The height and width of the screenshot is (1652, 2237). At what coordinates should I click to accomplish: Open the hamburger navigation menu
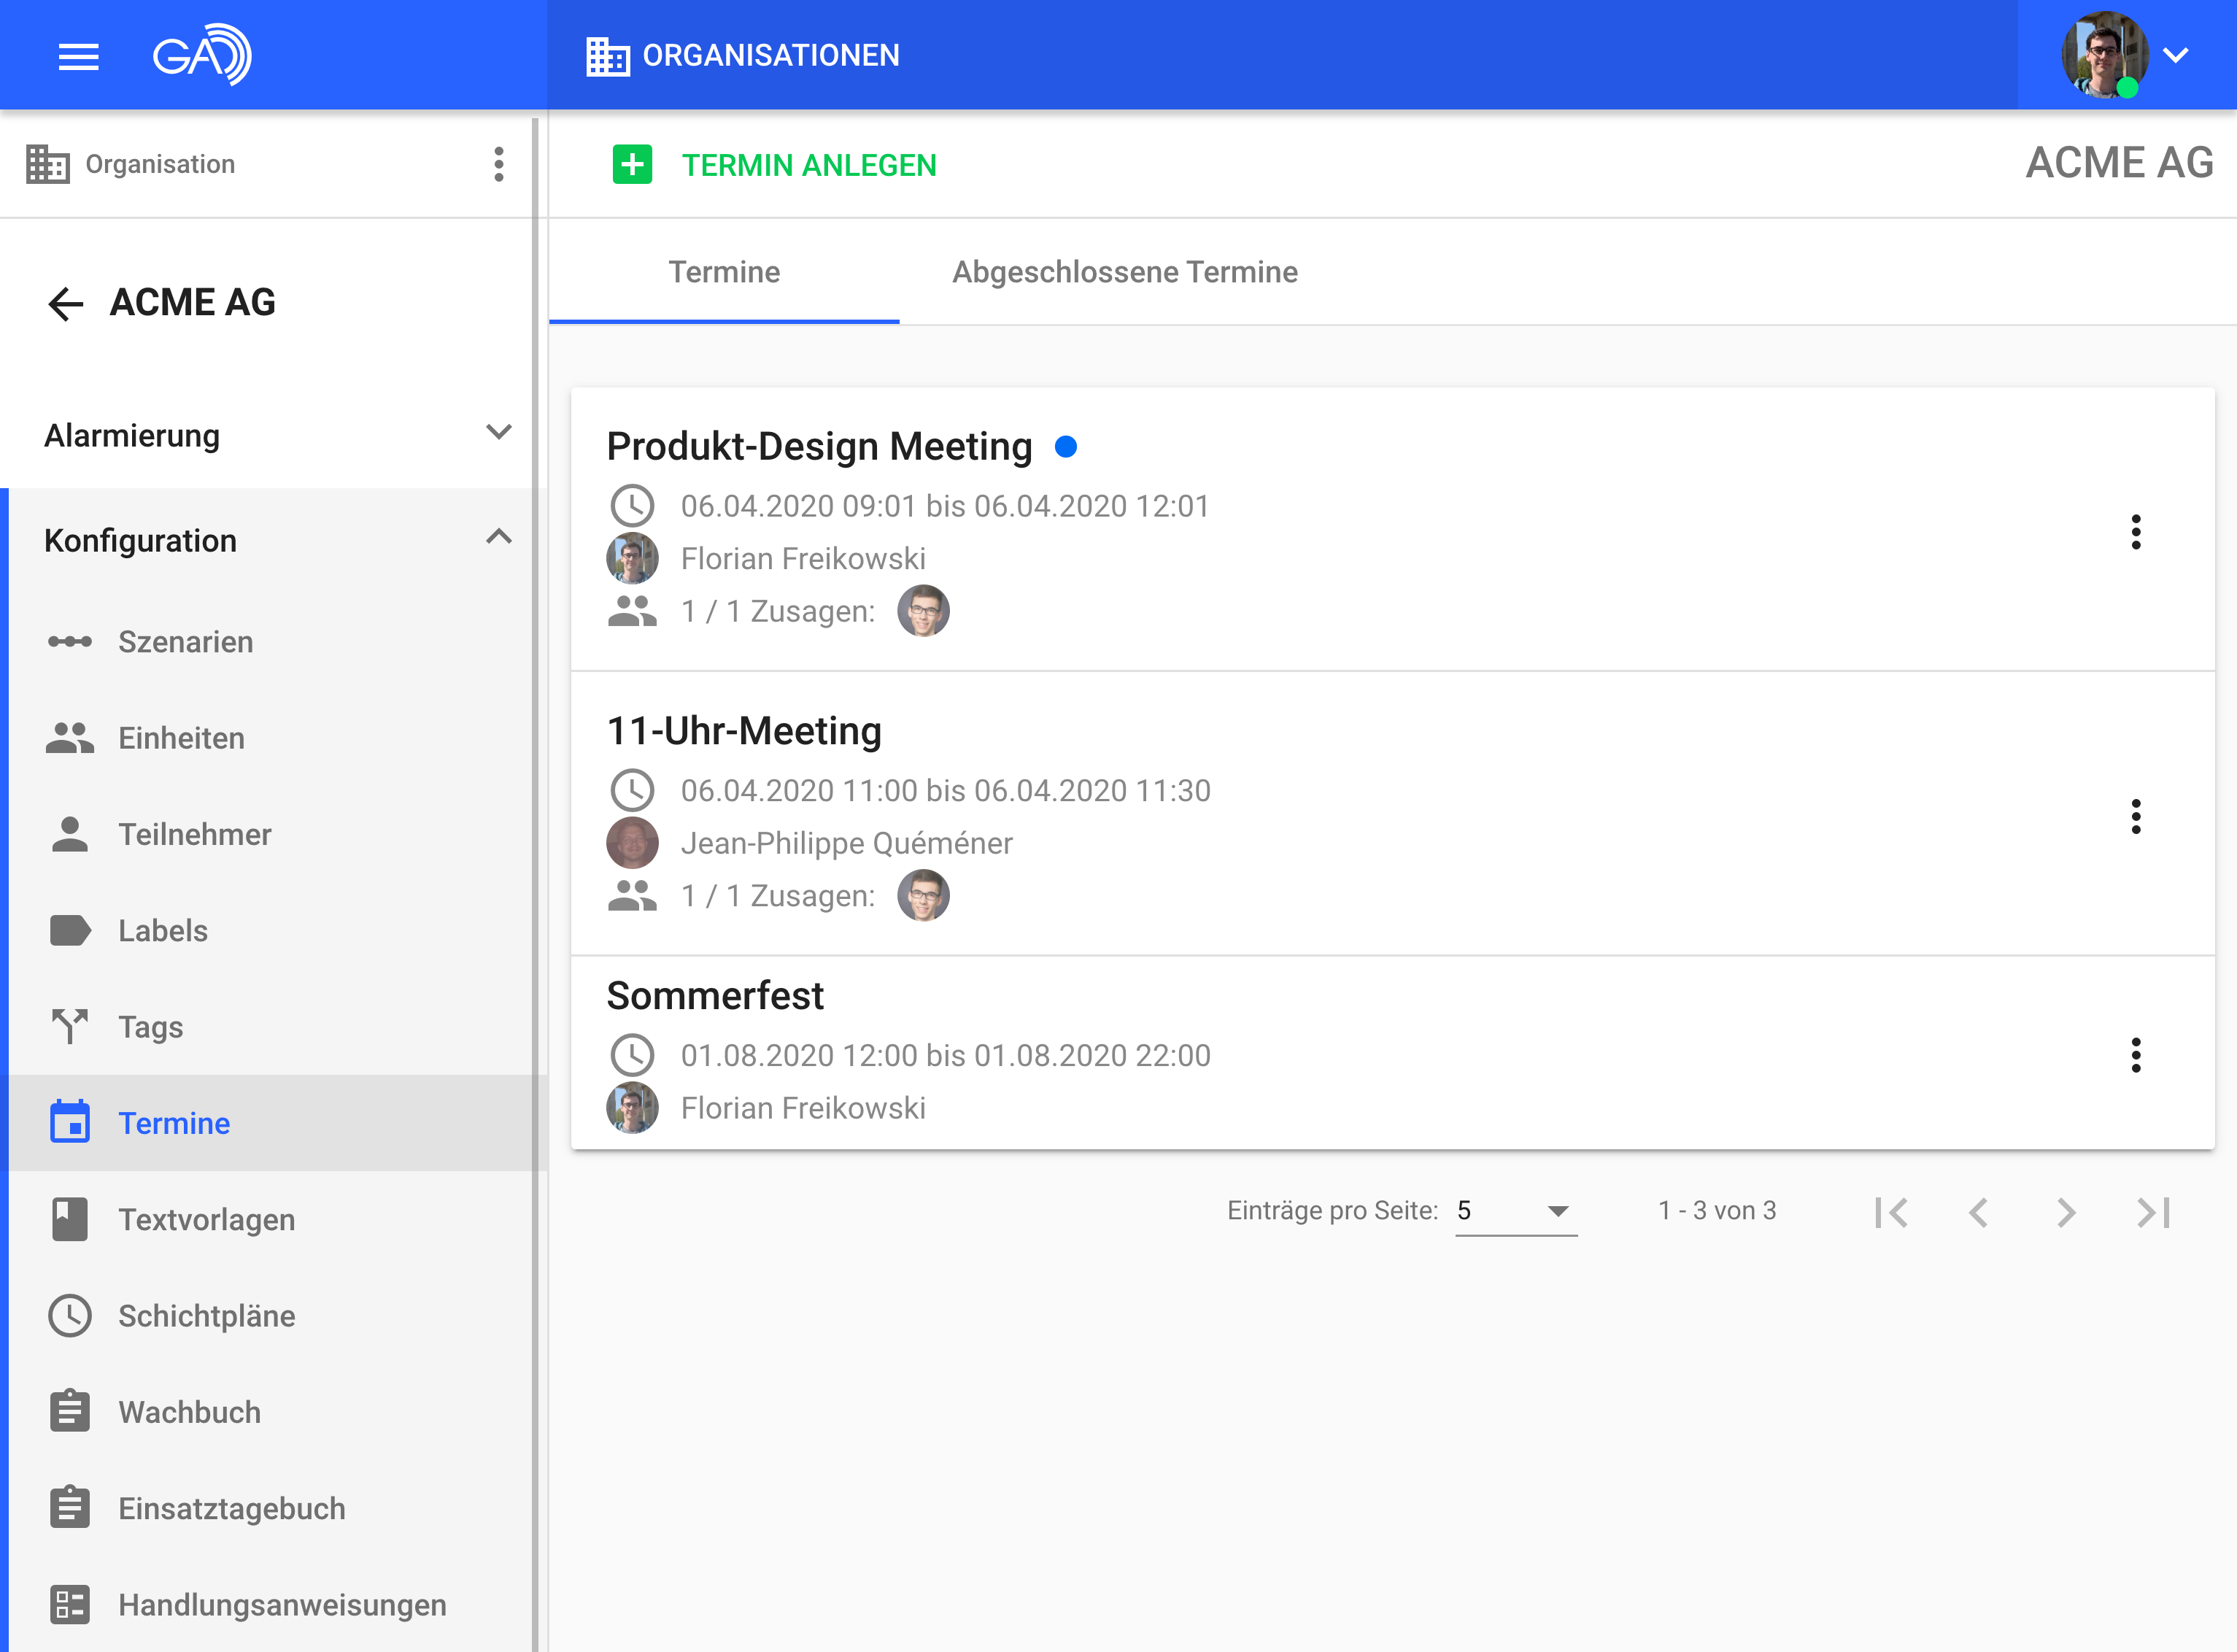click(x=78, y=56)
